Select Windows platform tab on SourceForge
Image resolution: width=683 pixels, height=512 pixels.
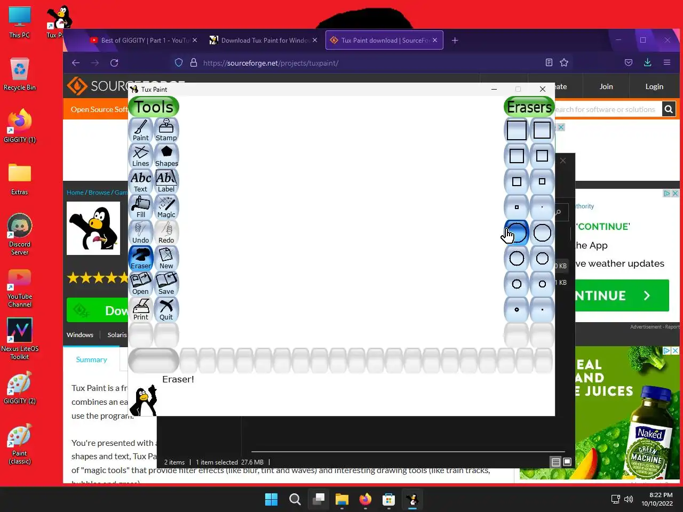click(80, 335)
